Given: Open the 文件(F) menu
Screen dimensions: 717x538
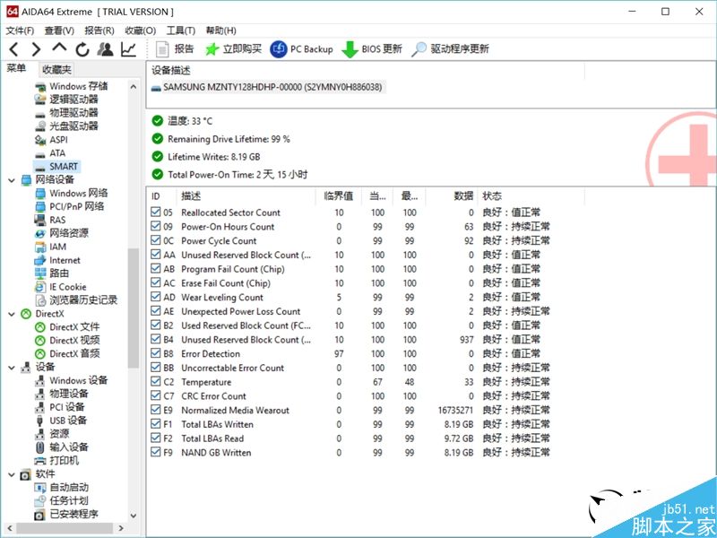Looking at the screenshot, I should tap(20, 30).
